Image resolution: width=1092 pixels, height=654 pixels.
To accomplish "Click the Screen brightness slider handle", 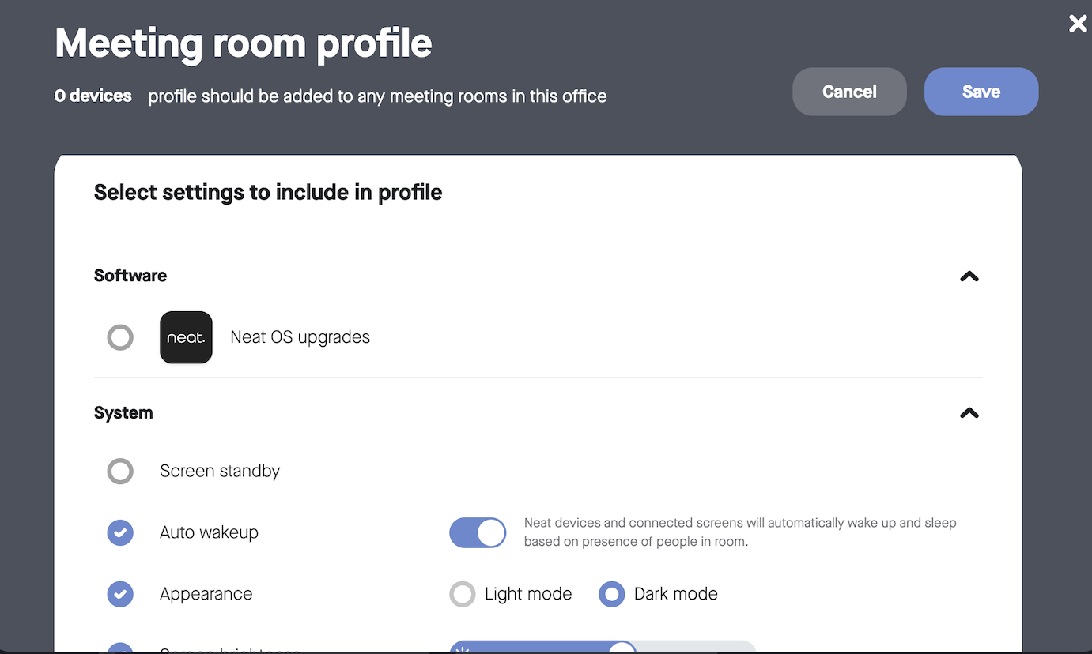I will (x=623, y=649).
